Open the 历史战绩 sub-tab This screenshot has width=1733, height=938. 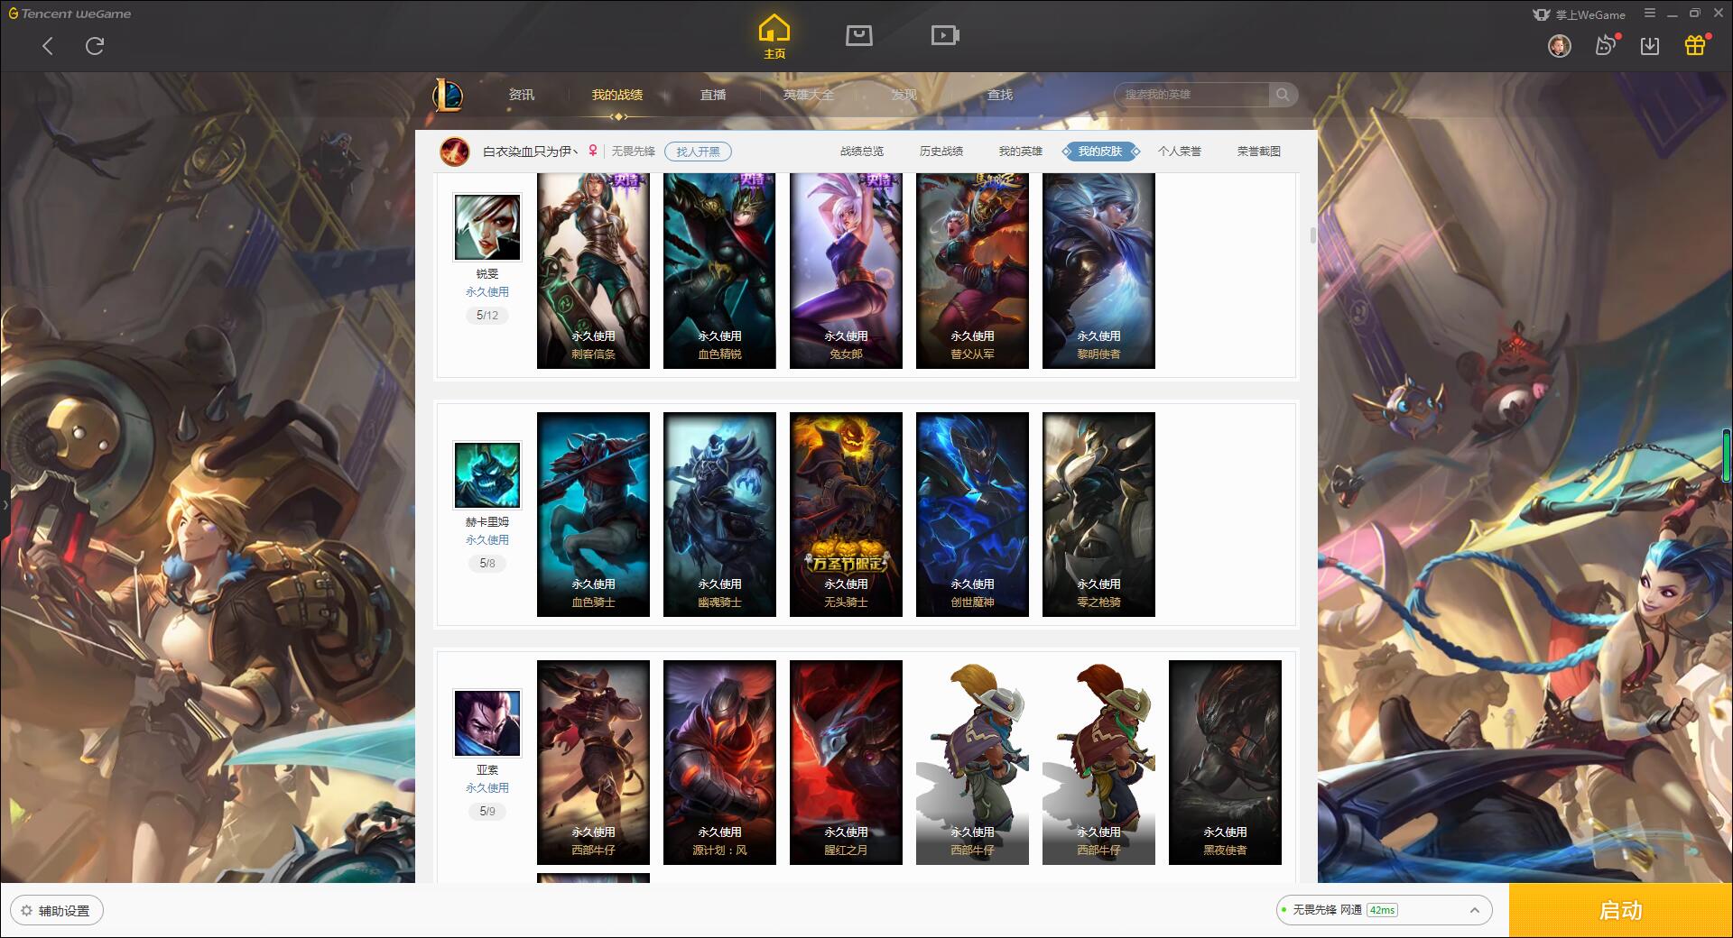point(941,152)
